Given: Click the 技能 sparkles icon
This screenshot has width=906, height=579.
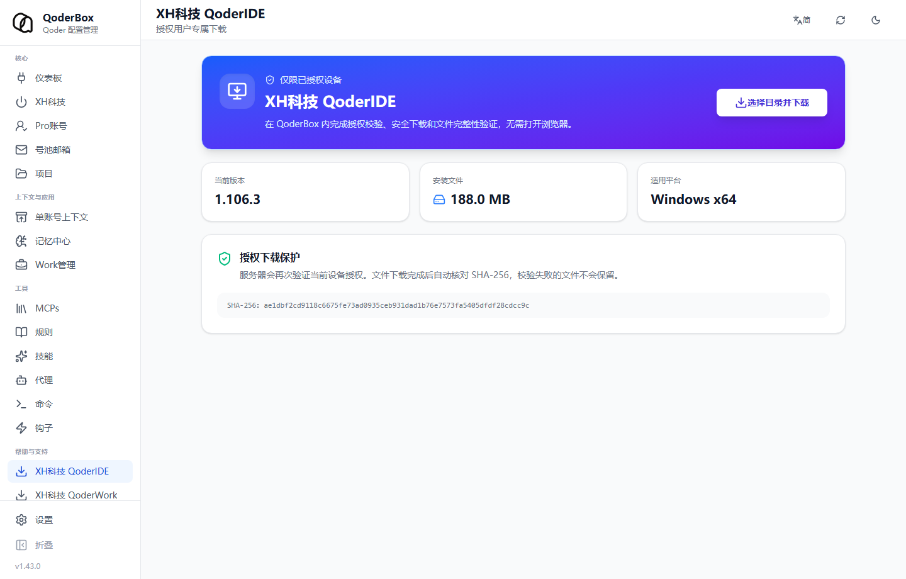Looking at the screenshot, I should tap(21, 356).
